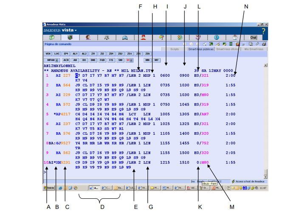The width and height of the screenshot is (302, 214).
Task: Open the red bellhop hotel tab icon
Action: [143, 37]
